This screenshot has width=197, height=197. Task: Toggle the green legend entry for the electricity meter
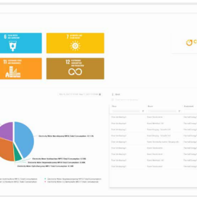tap(45, 179)
